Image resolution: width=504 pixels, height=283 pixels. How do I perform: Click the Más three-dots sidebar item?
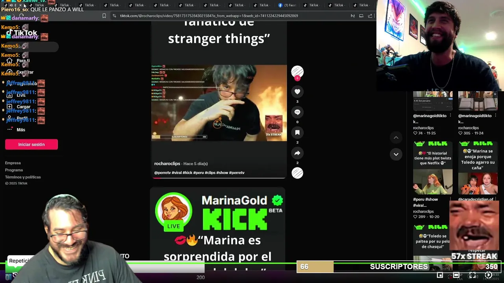(16, 130)
